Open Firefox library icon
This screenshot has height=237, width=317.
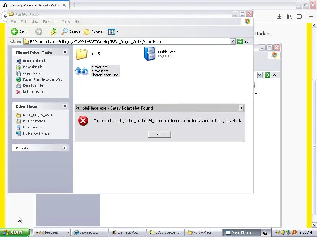(289, 17)
